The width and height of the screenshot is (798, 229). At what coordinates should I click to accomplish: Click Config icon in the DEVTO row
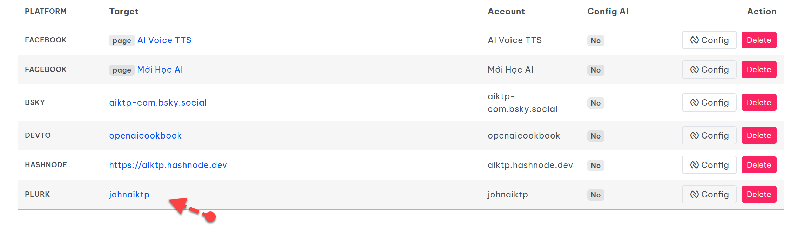coord(695,136)
